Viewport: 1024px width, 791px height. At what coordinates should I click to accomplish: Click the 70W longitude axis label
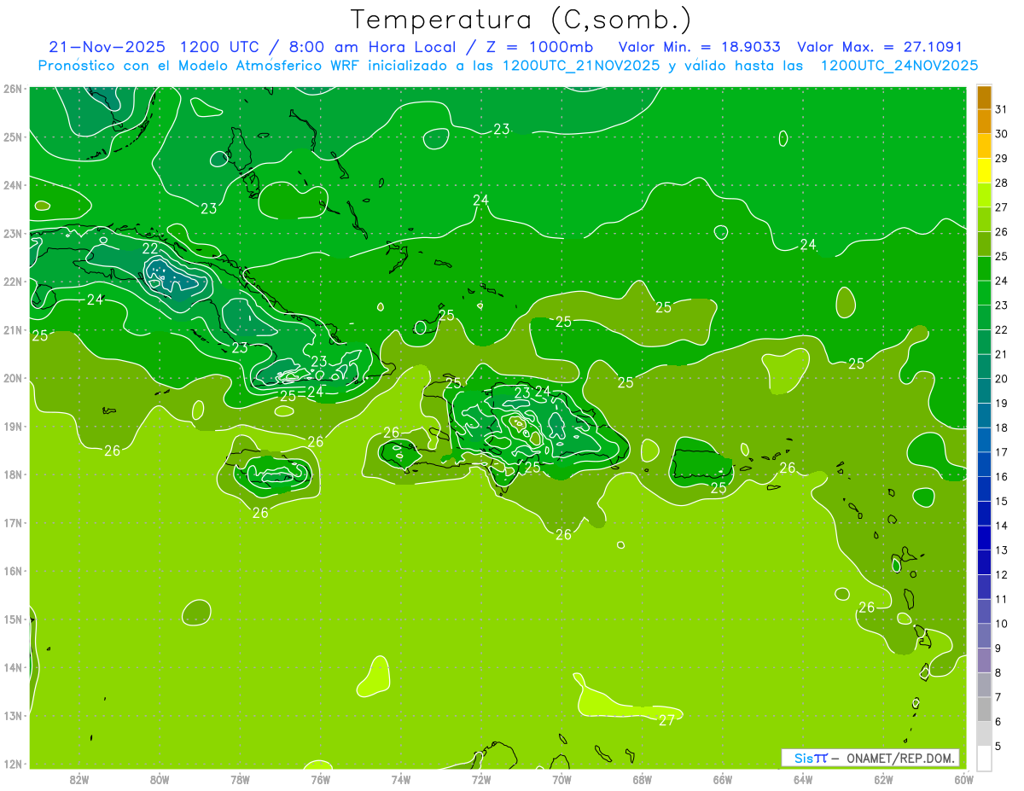561,779
